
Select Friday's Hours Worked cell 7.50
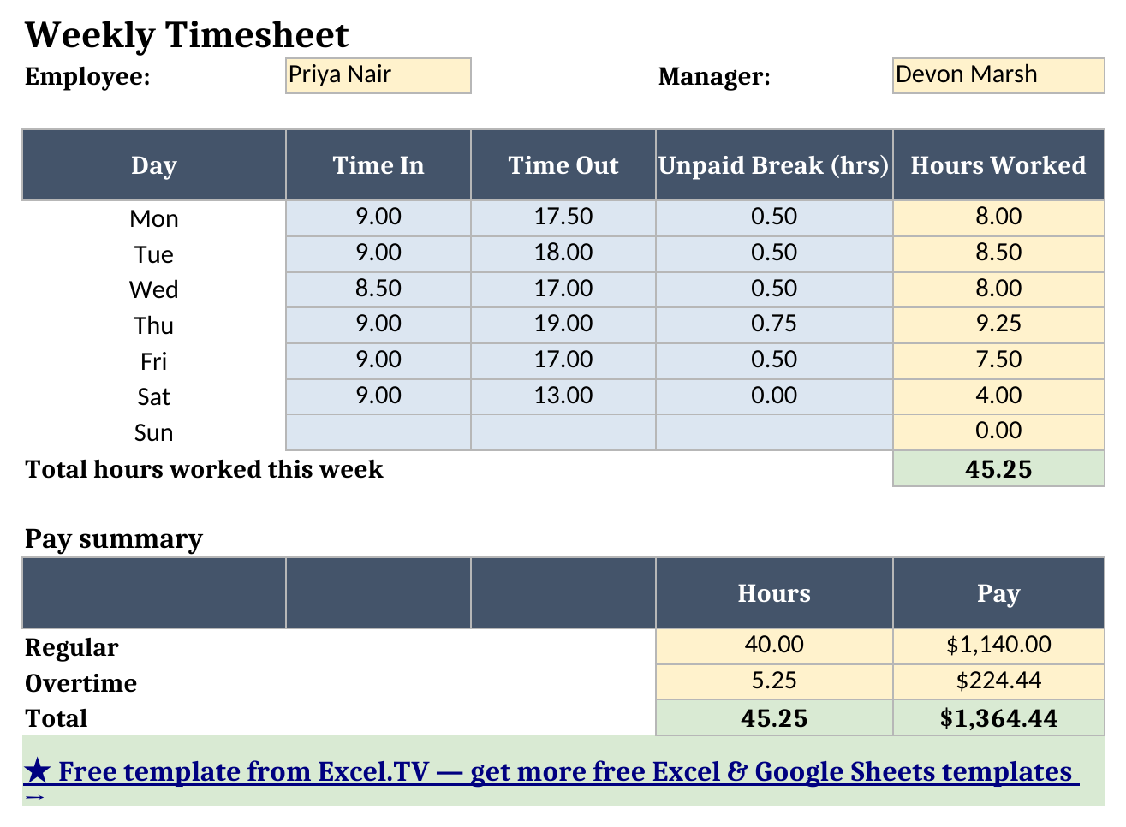click(998, 360)
